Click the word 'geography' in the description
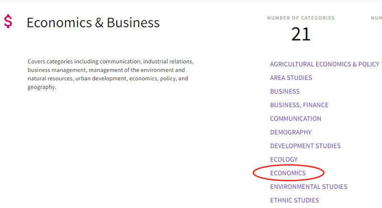This screenshot has height=208, width=382. point(42,87)
